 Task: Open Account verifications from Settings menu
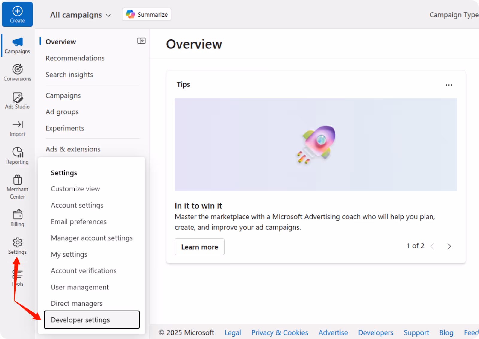pyautogui.click(x=84, y=270)
